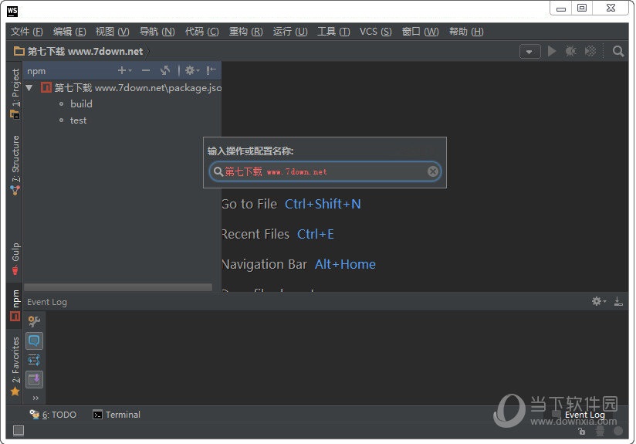This screenshot has width=636, height=444.
Task: Select the package.json npm tree root
Action: point(131,88)
